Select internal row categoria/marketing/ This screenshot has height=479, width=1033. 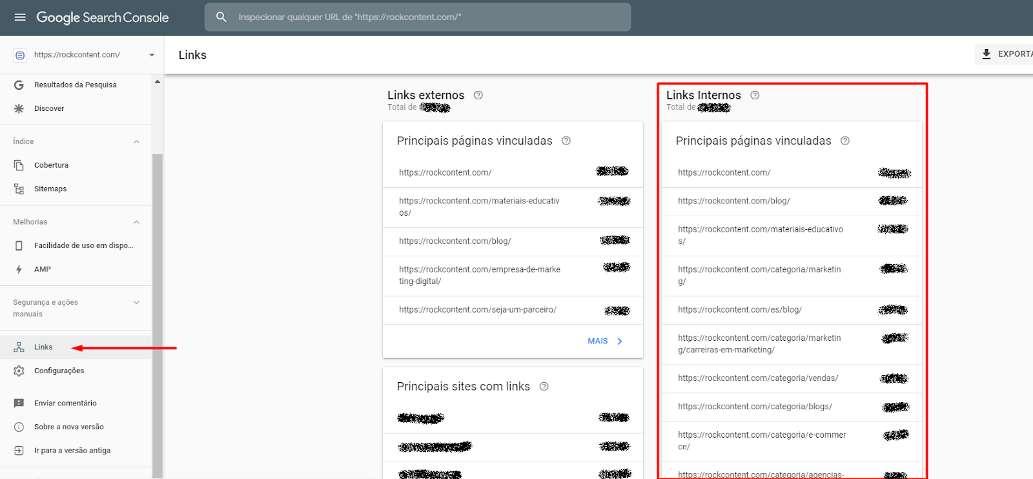(792, 276)
